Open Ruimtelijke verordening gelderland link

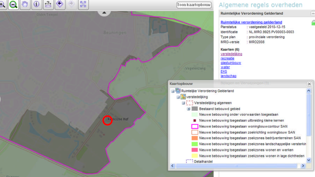(x=251, y=22)
